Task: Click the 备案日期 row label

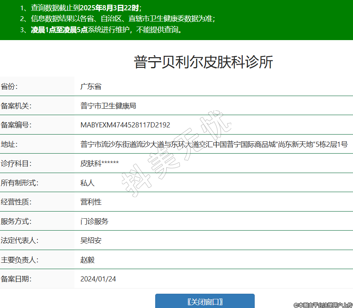Action: (x=16, y=279)
